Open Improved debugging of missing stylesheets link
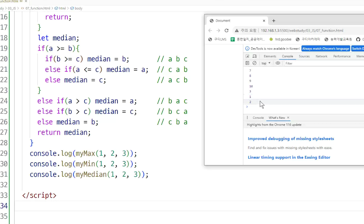Screen dimensions: 364x224 (x=291, y=138)
